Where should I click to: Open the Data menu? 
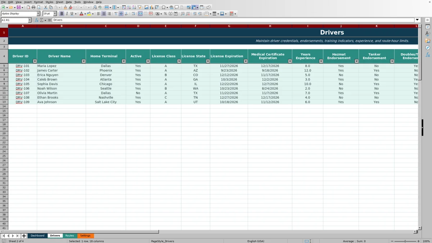click(68, 2)
